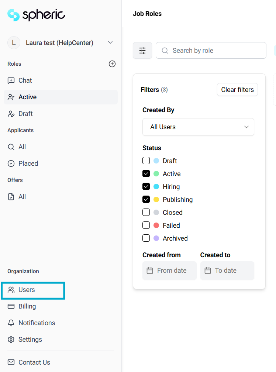Viewport: 276px width, 372px height.
Task: Open Billing from the card icon
Action: coord(11,306)
